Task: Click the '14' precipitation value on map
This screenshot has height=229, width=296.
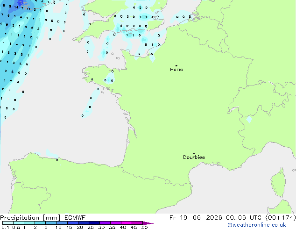Action: 16,7
